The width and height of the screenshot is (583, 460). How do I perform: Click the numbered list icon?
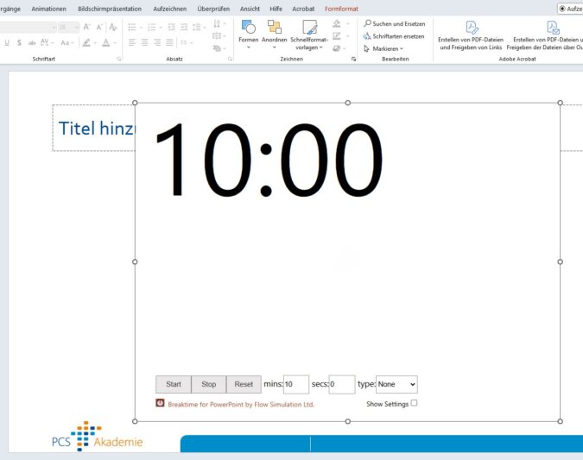pyautogui.click(x=152, y=27)
